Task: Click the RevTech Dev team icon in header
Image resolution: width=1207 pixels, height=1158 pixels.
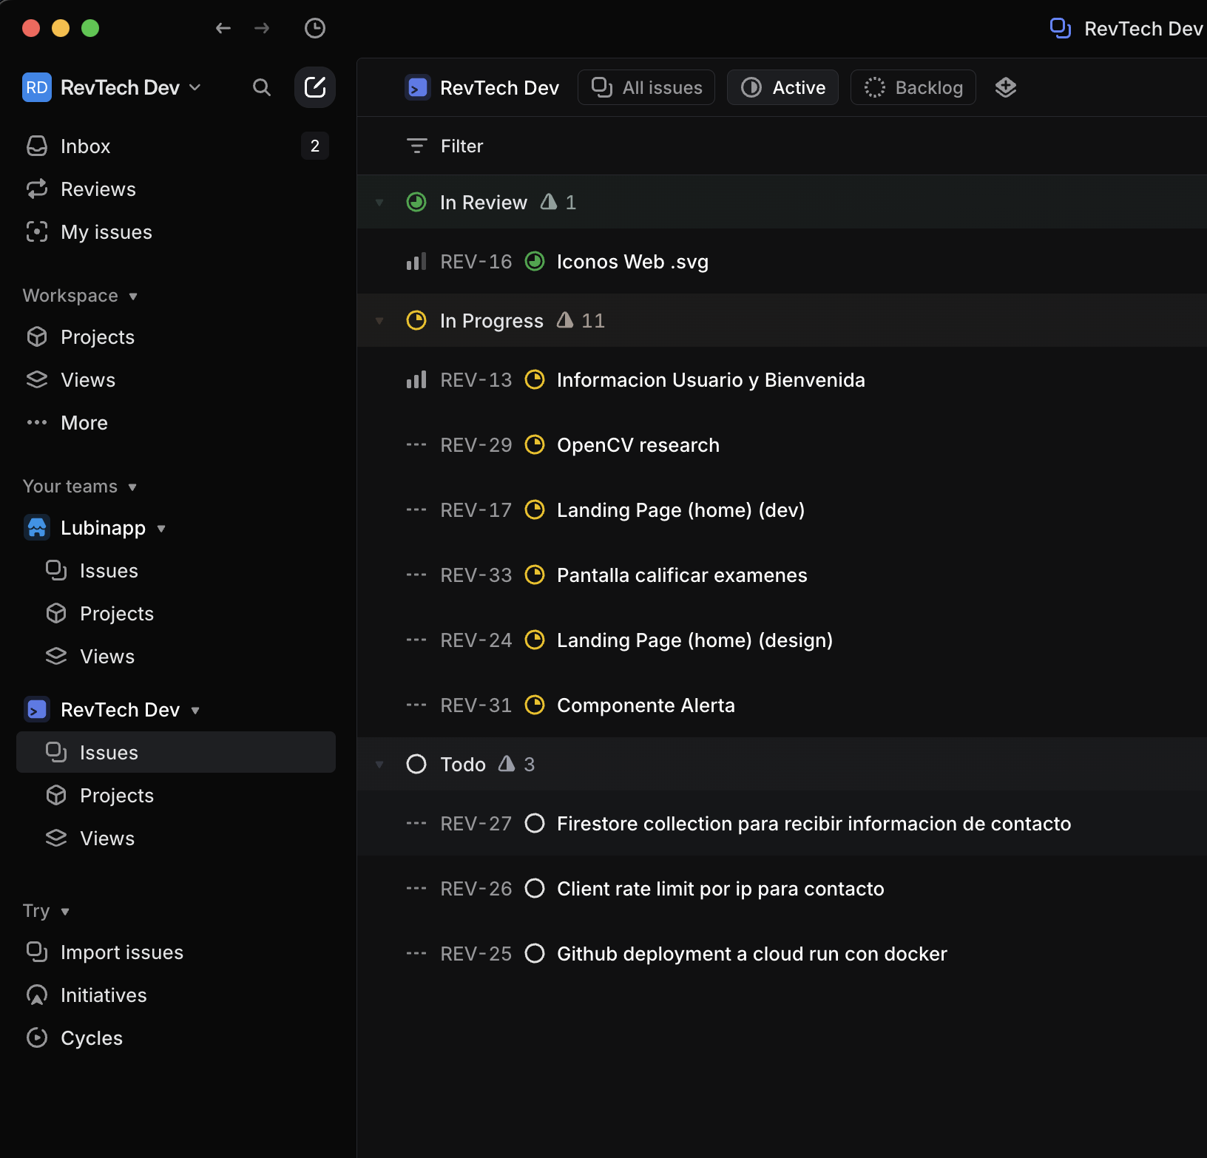Action: (418, 87)
